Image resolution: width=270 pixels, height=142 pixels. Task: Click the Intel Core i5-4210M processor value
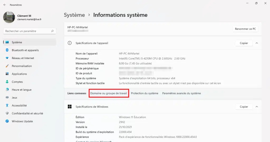[152, 58]
